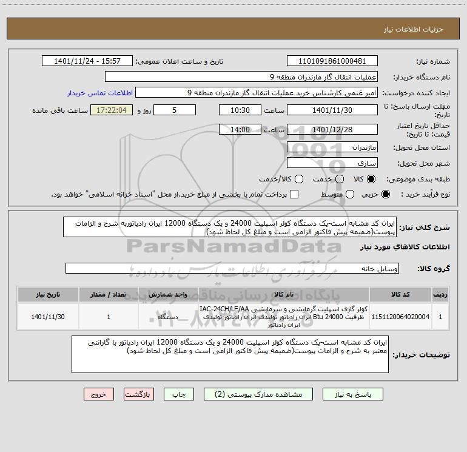Click the بازگشت back button
The width and height of the screenshot is (467, 452).
pos(139,394)
